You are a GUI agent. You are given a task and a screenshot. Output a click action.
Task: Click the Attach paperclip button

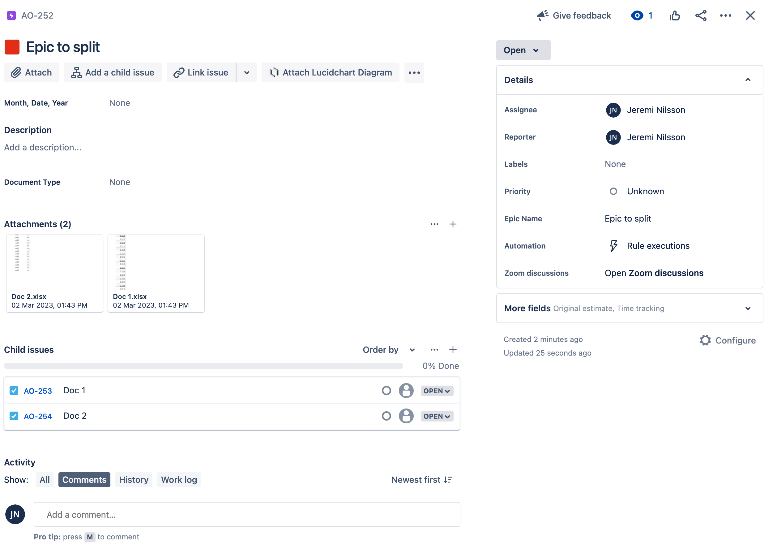pyautogui.click(x=32, y=72)
